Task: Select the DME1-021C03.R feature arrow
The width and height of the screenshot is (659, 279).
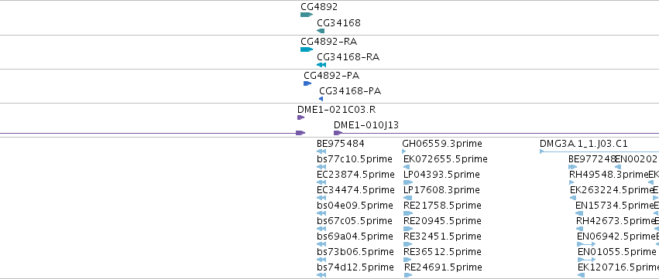Action: point(300,117)
